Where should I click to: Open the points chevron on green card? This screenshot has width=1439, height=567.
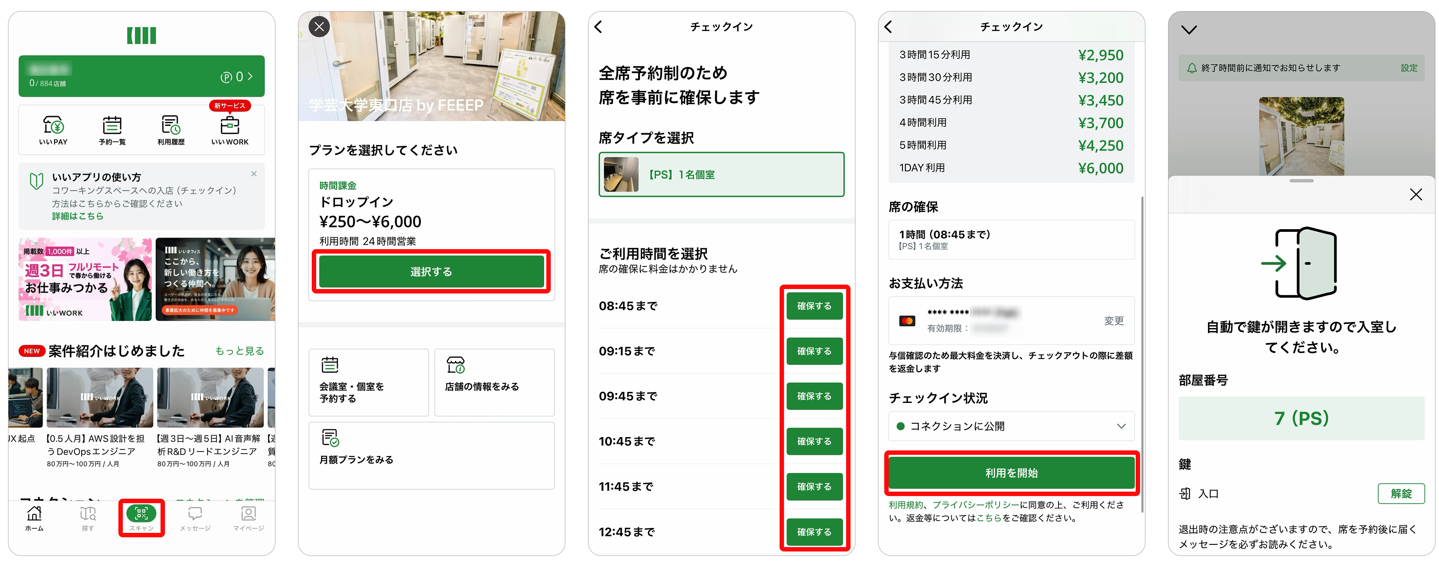coord(250,77)
